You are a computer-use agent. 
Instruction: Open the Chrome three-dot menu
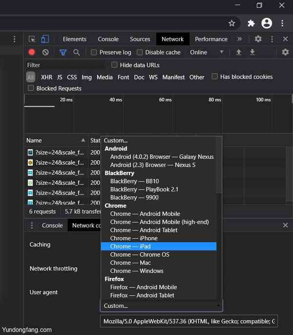(282, 23)
